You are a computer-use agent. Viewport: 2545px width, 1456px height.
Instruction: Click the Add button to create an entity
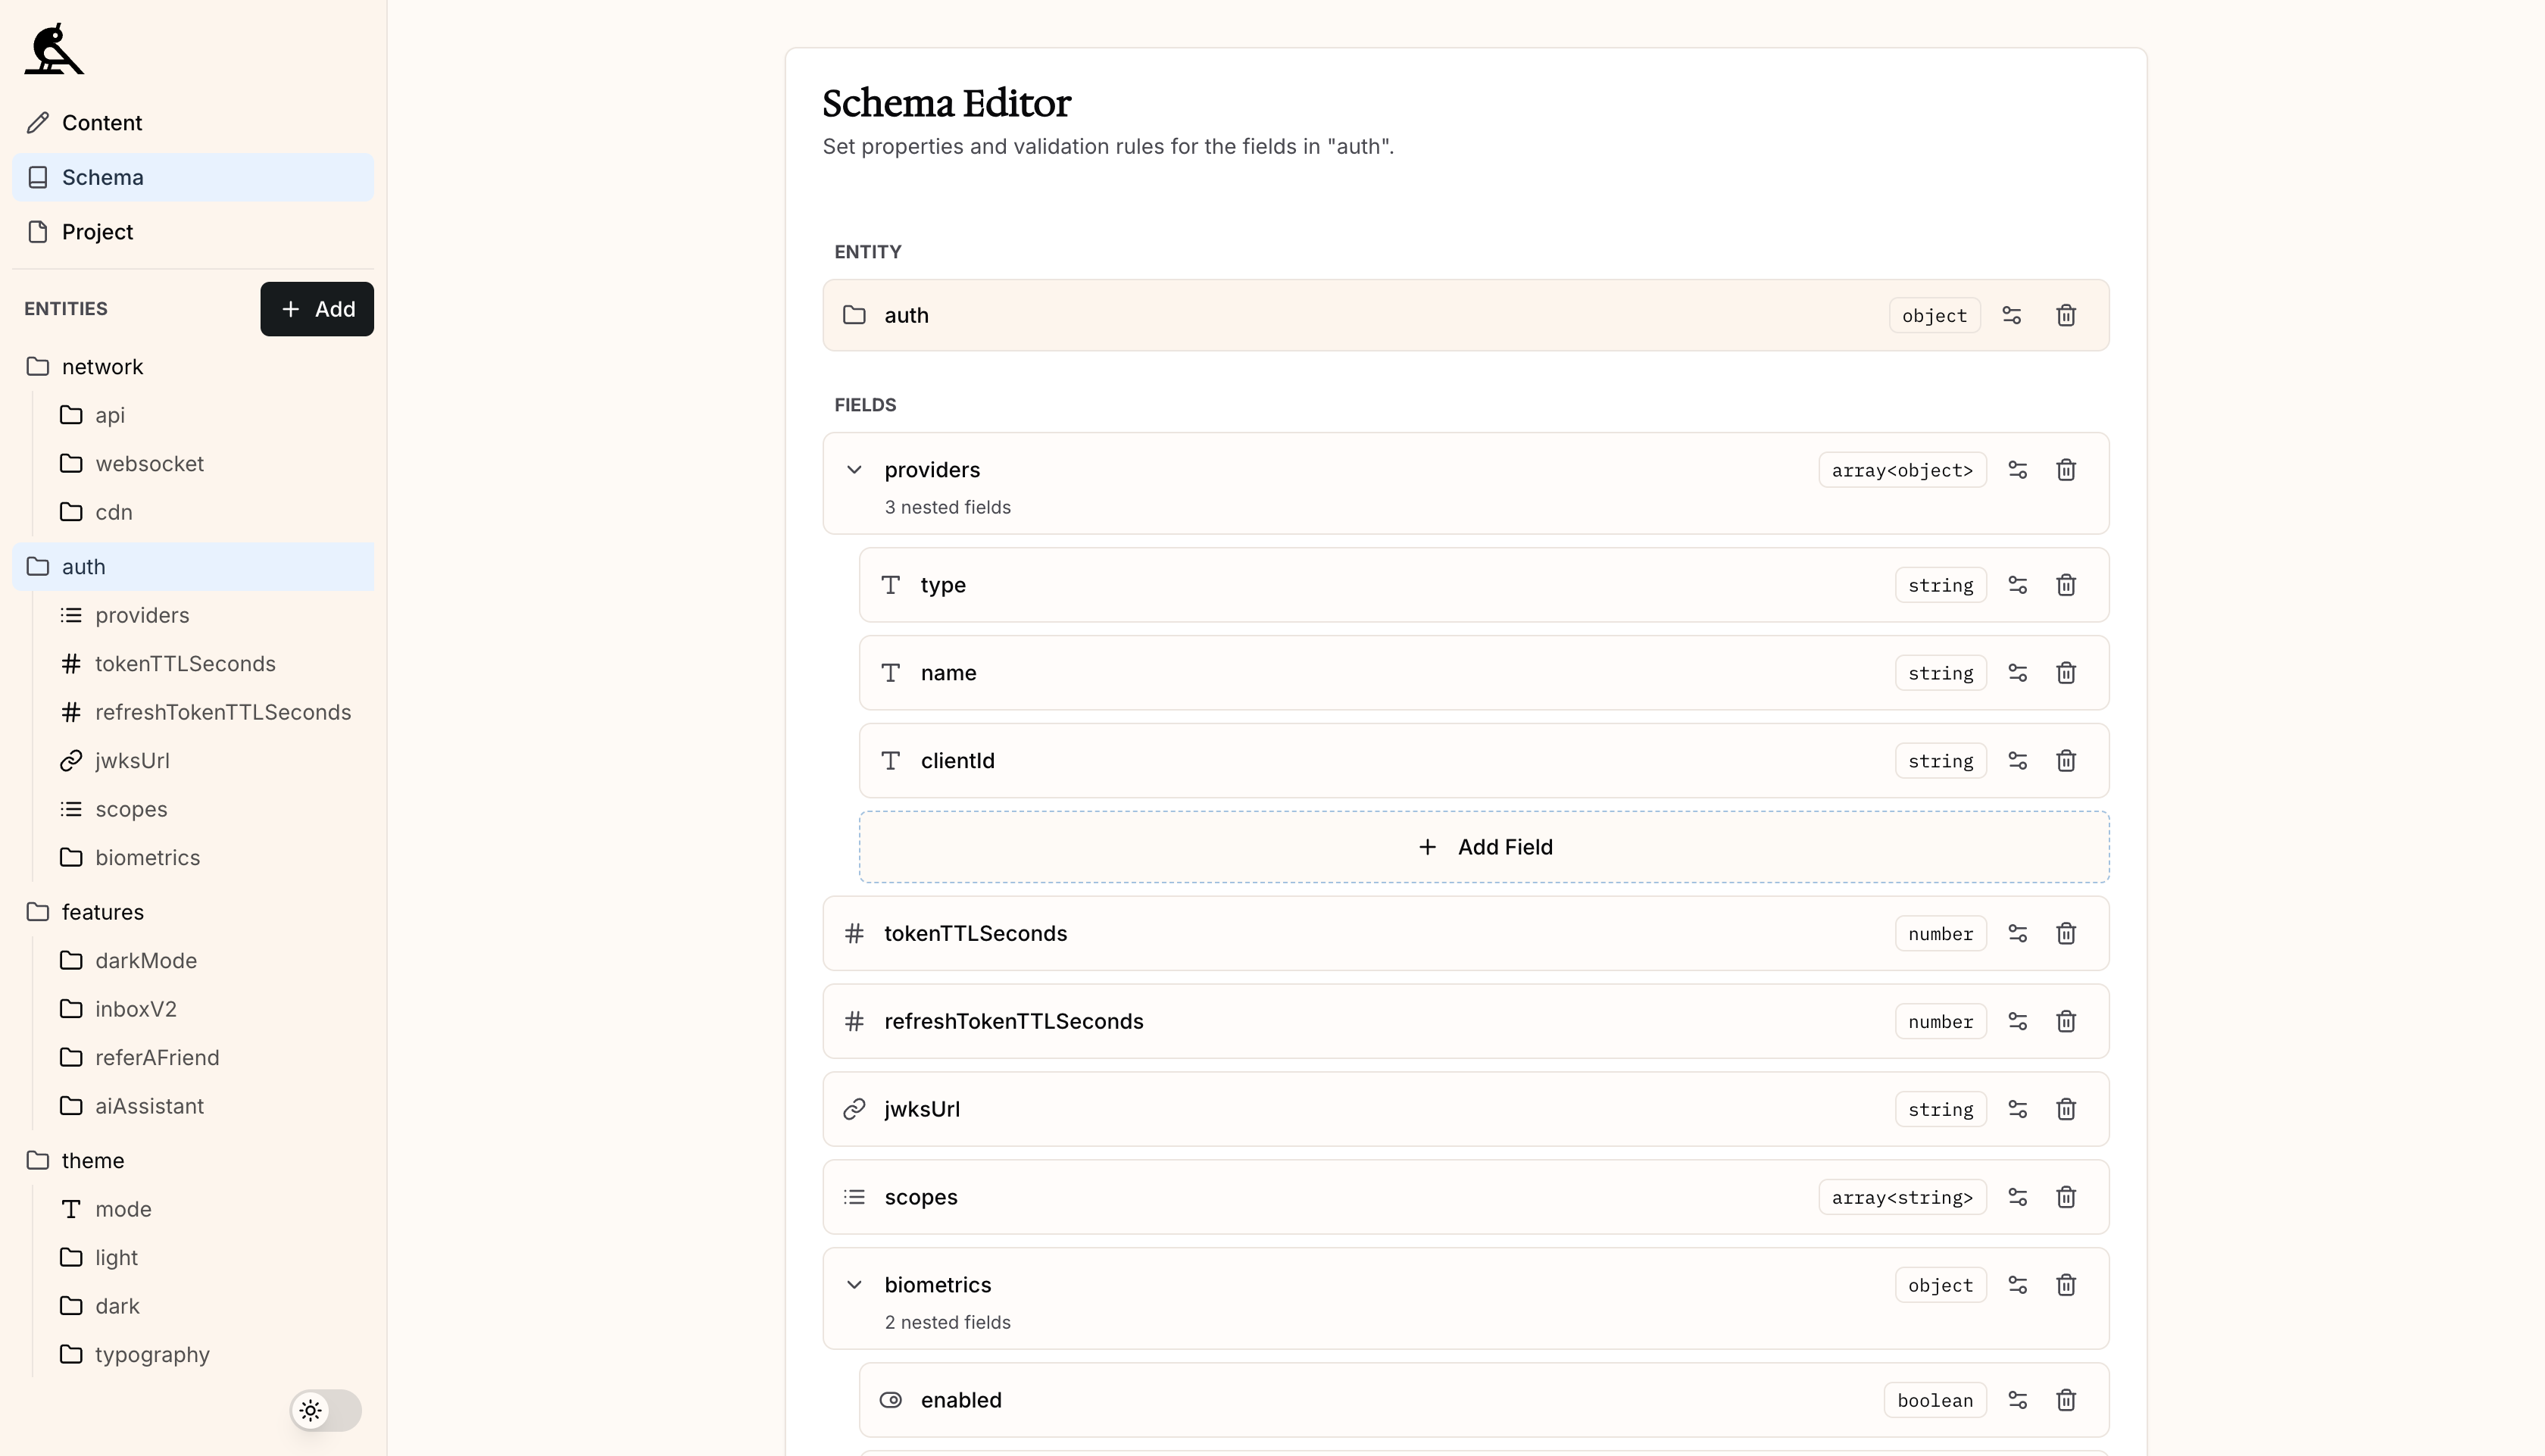point(317,308)
